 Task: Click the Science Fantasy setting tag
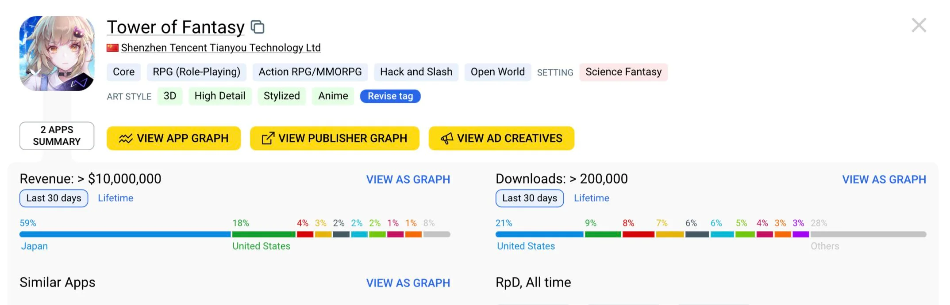pyautogui.click(x=623, y=72)
